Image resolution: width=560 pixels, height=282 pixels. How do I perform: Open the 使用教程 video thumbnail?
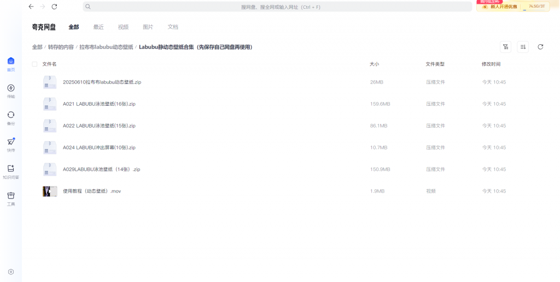tap(50, 191)
